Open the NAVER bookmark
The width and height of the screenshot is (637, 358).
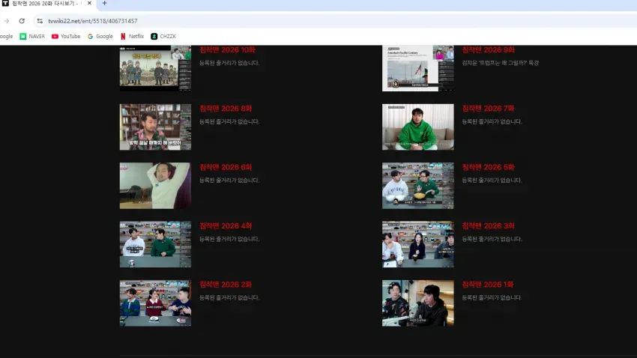pyautogui.click(x=32, y=36)
